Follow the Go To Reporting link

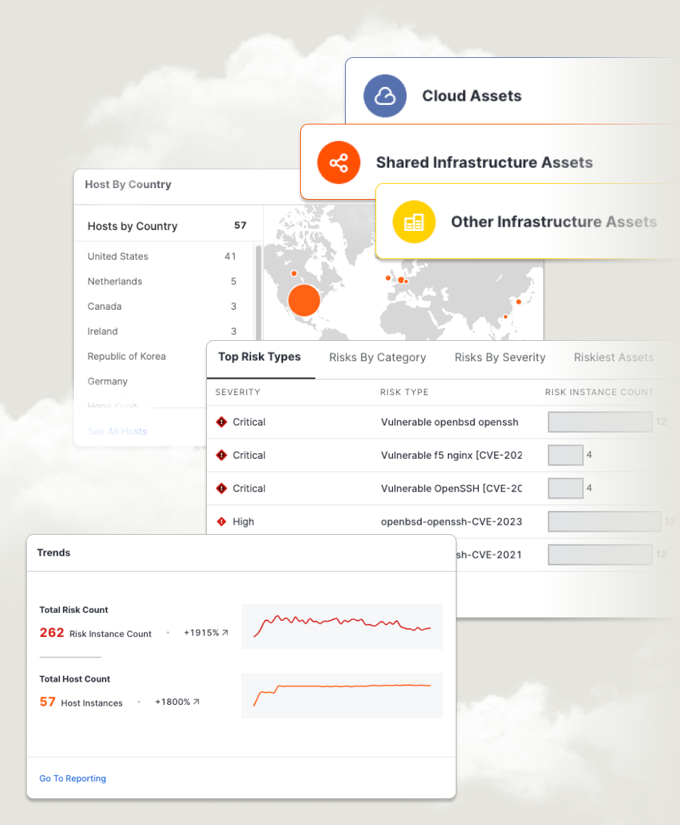click(x=72, y=779)
